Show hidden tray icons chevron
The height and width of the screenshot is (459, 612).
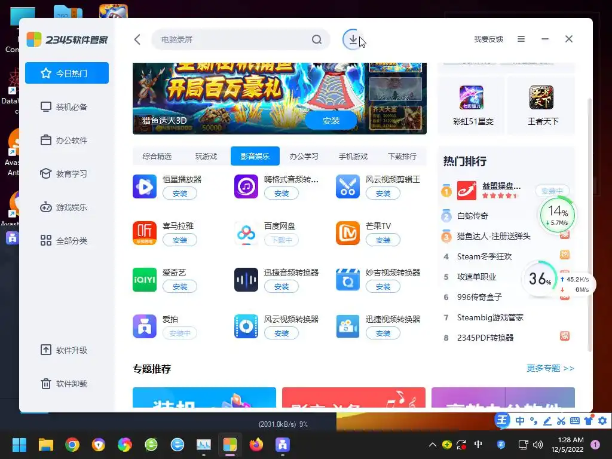433,445
